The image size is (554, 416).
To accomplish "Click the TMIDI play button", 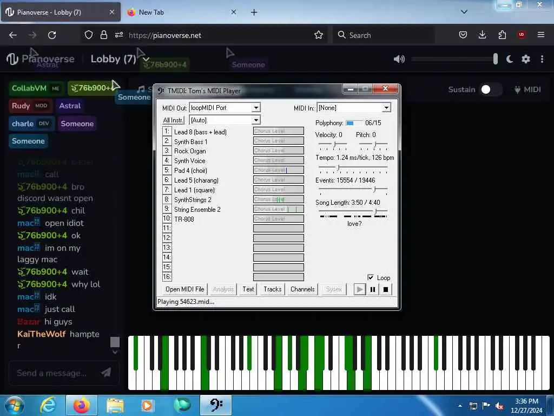I will tap(359, 289).
